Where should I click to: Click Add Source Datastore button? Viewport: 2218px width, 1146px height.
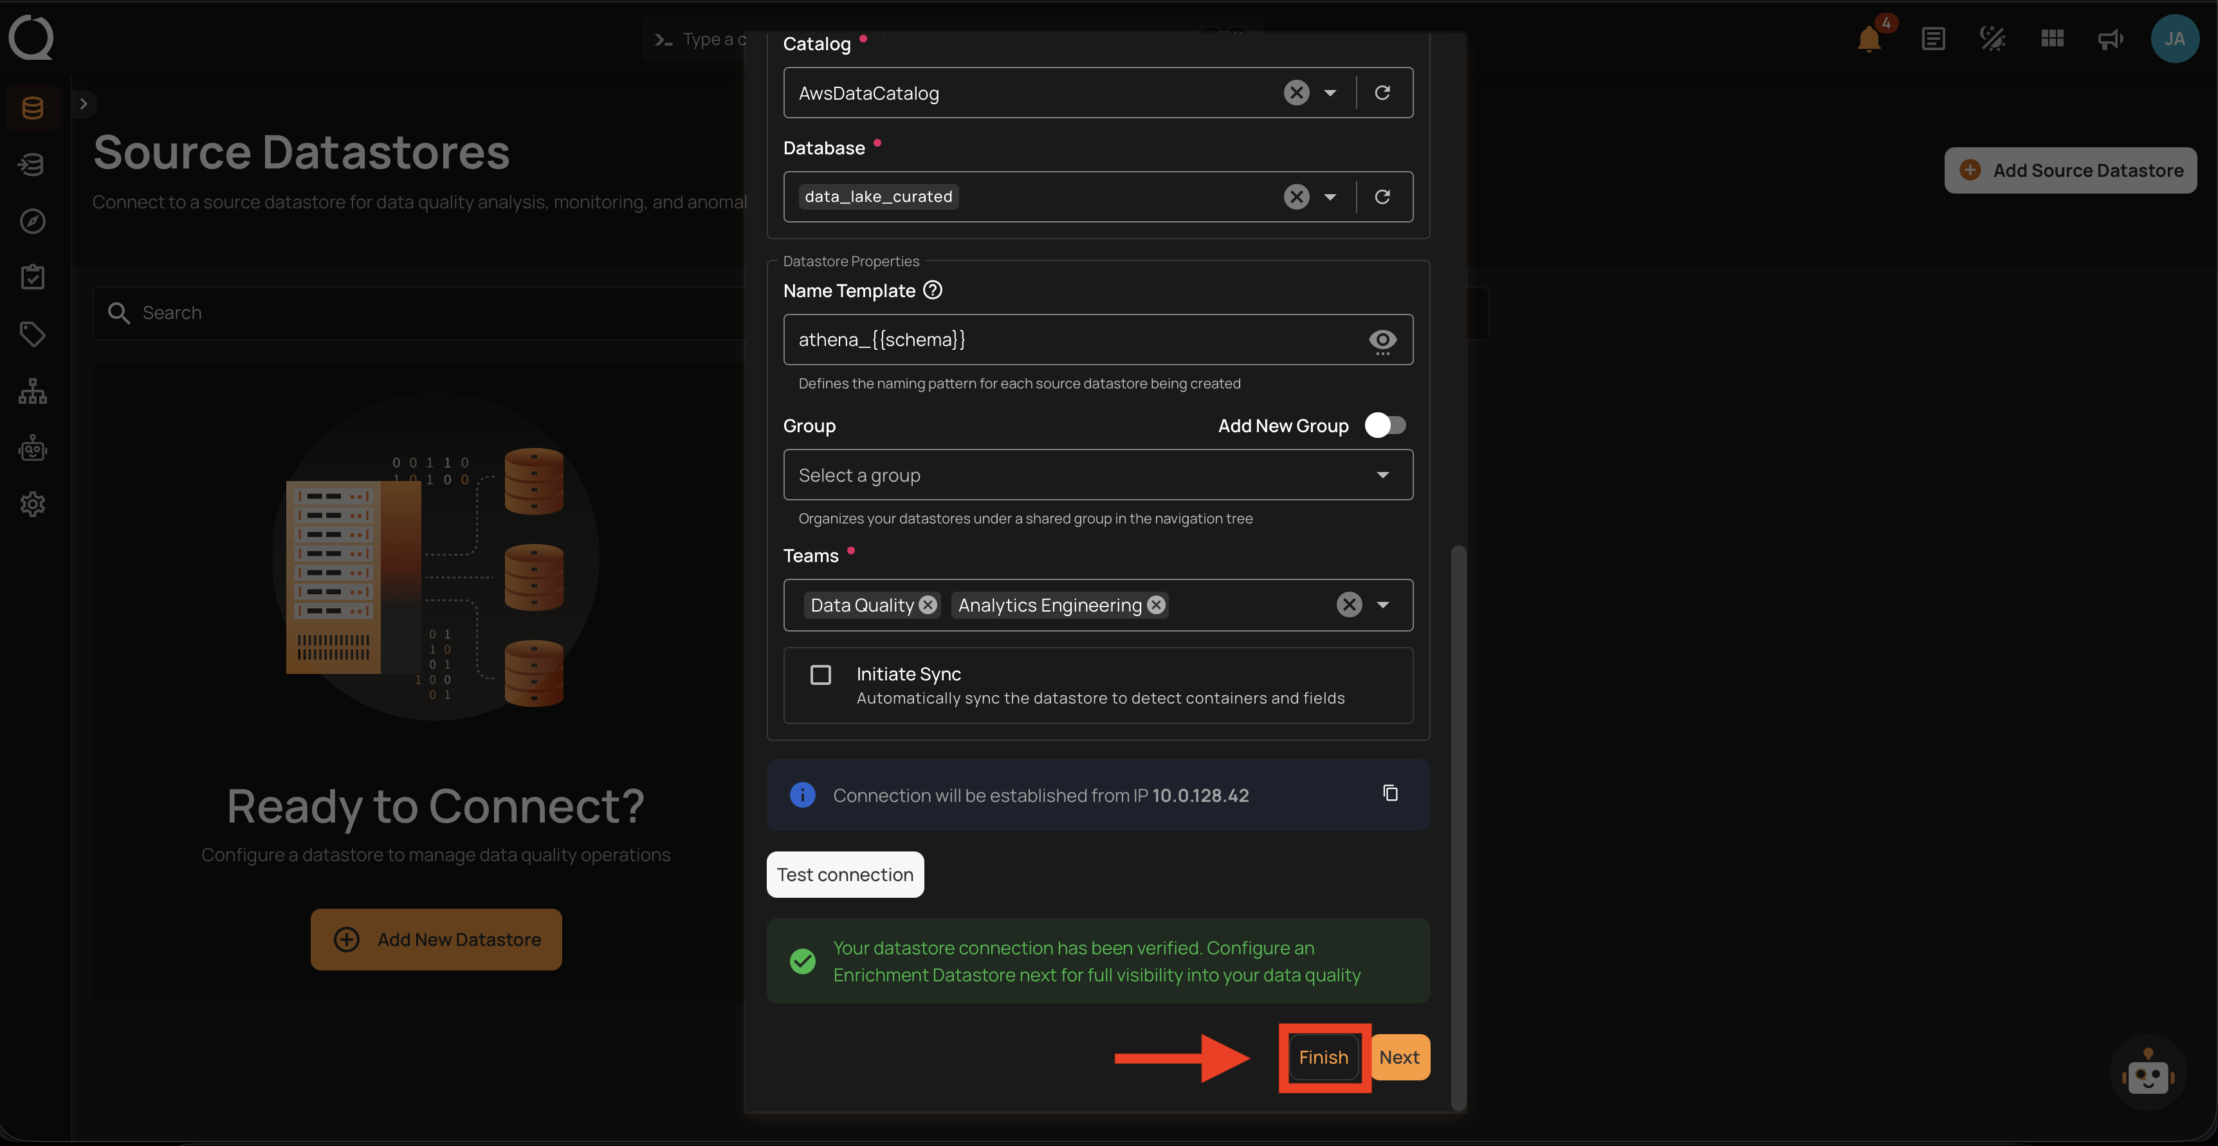point(2070,170)
